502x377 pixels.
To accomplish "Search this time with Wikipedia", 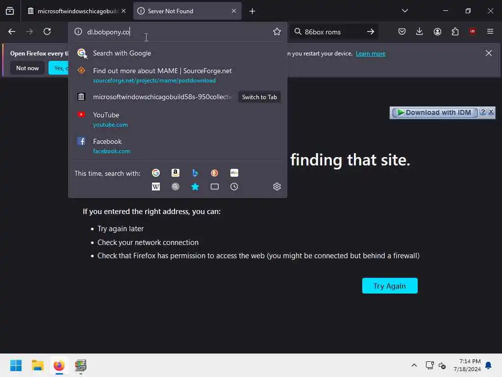I will 156,187.
